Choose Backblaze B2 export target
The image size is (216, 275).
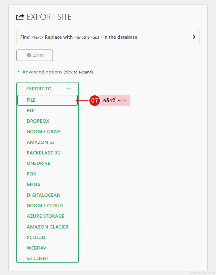43,153
